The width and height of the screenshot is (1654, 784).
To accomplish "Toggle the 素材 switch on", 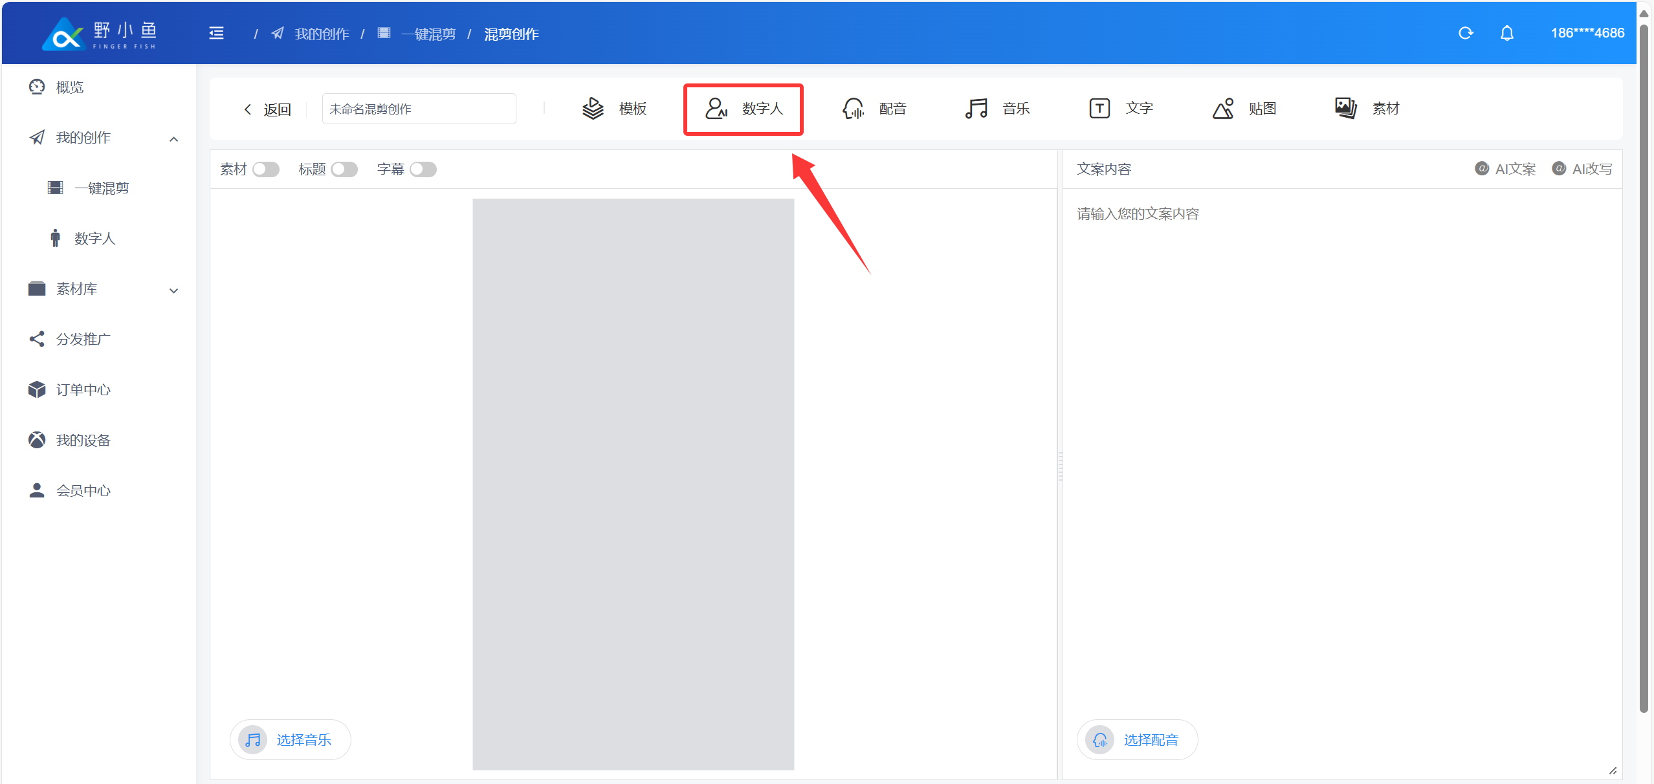I will pyautogui.click(x=265, y=169).
